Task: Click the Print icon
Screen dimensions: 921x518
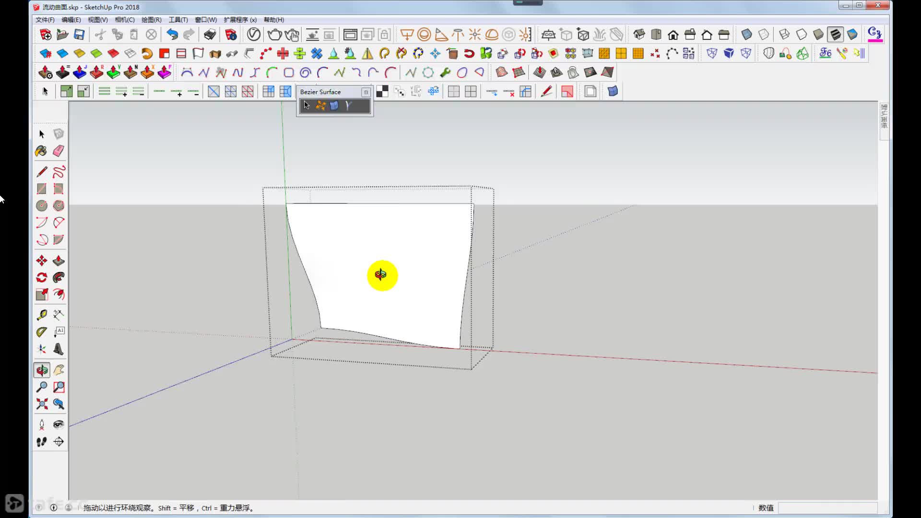Action: click(x=210, y=35)
